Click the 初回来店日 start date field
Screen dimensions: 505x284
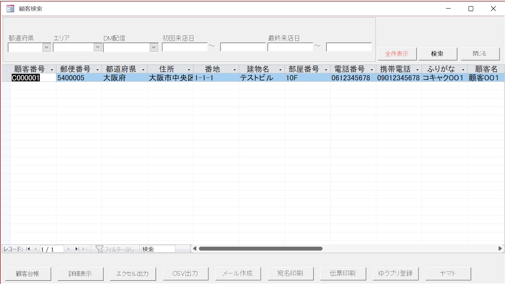(x=185, y=47)
